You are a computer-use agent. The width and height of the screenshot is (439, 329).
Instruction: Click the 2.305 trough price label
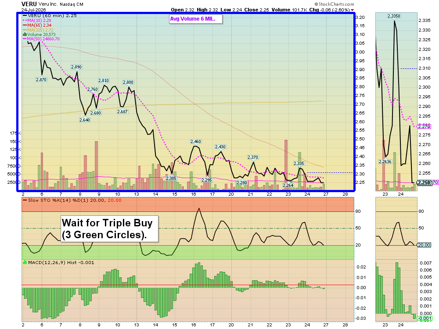(171, 178)
